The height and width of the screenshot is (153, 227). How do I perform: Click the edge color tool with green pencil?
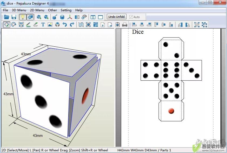(36, 25)
